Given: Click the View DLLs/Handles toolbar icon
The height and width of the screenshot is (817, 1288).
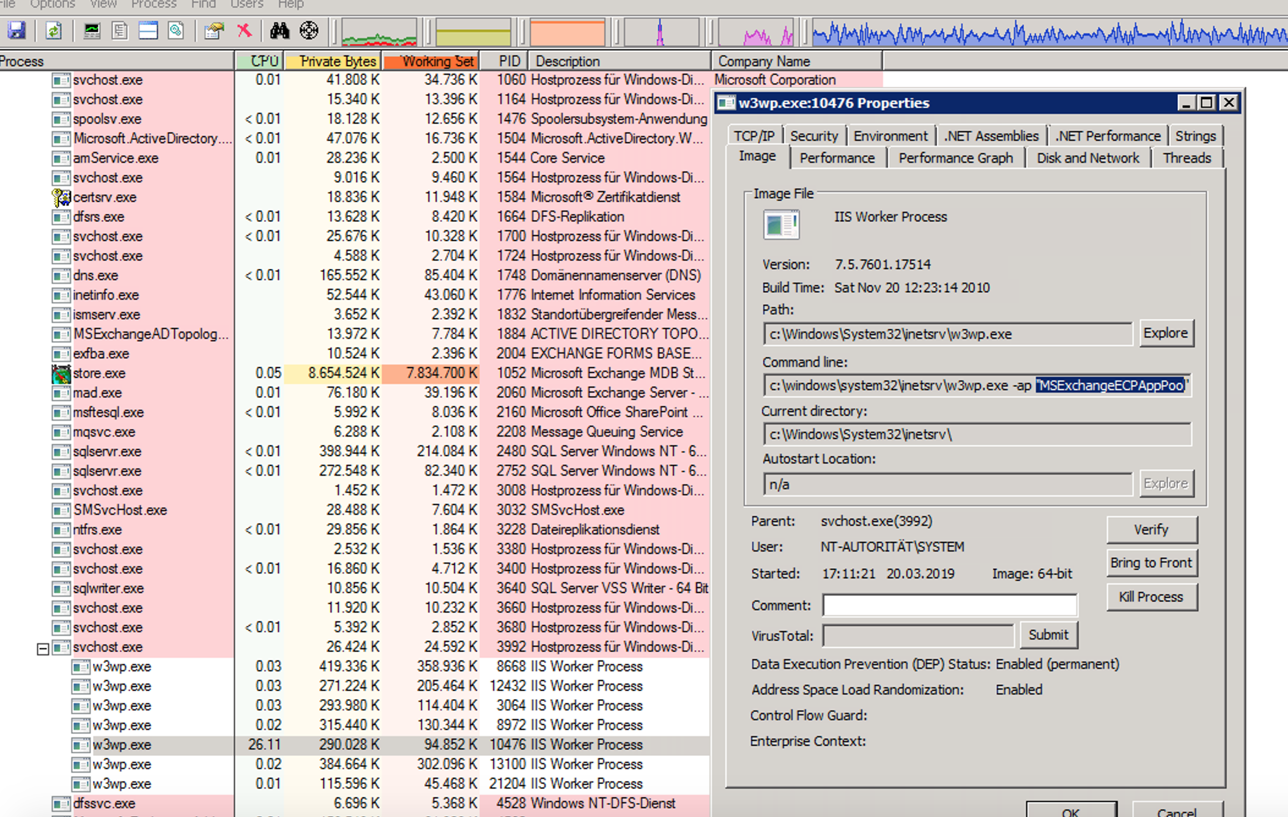Looking at the screenshot, I should [176, 30].
